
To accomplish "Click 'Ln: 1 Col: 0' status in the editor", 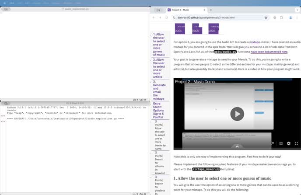I will (x=139, y=100).
